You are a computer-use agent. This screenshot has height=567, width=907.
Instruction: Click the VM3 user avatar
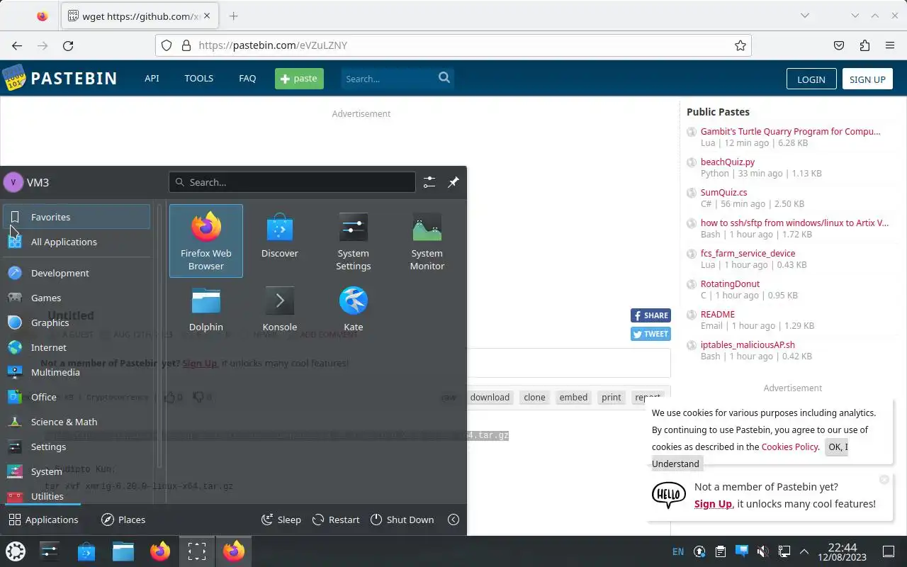pyautogui.click(x=13, y=182)
